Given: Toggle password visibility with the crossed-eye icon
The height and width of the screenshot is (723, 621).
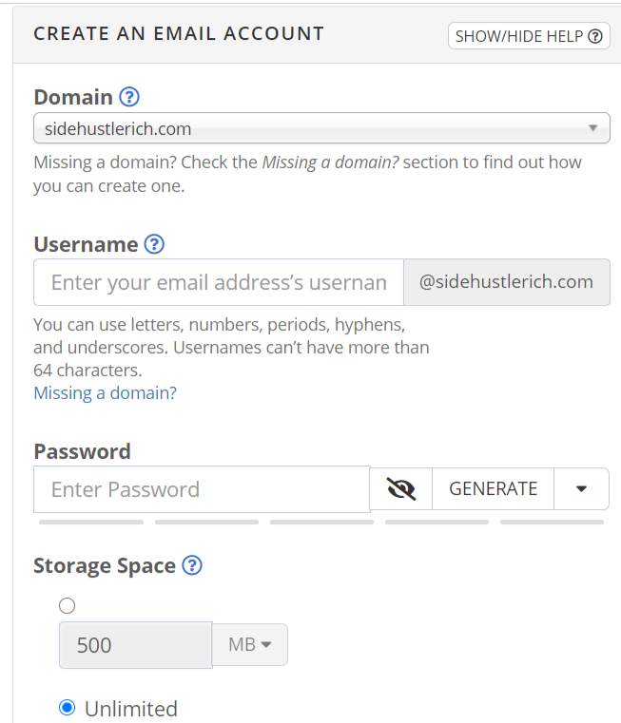Looking at the screenshot, I should click(x=400, y=488).
